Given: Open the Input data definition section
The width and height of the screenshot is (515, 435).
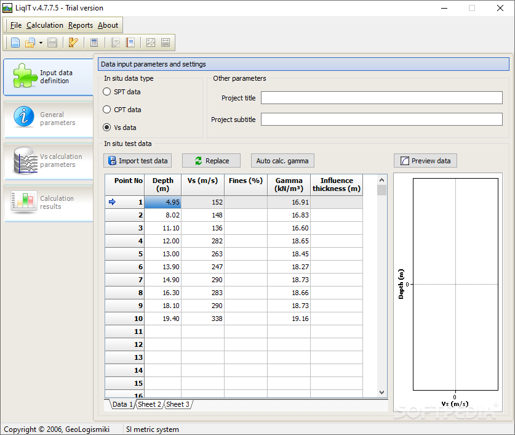Looking at the screenshot, I should click(x=48, y=76).
